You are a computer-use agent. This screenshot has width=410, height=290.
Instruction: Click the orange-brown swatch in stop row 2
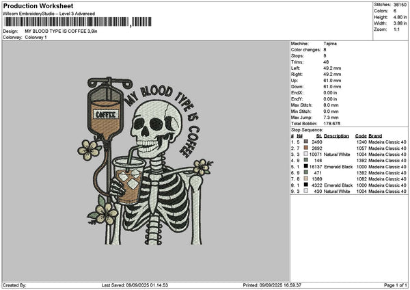click(305, 148)
